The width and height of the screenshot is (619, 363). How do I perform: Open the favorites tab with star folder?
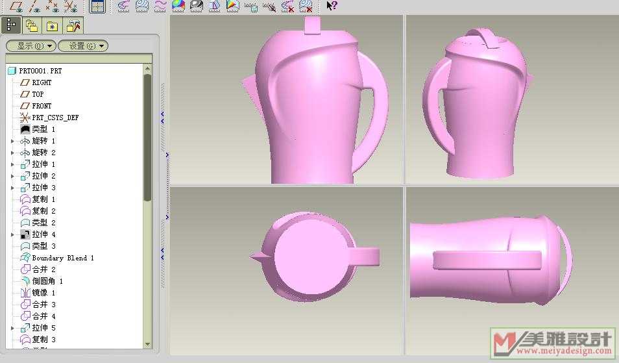pos(52,26)
